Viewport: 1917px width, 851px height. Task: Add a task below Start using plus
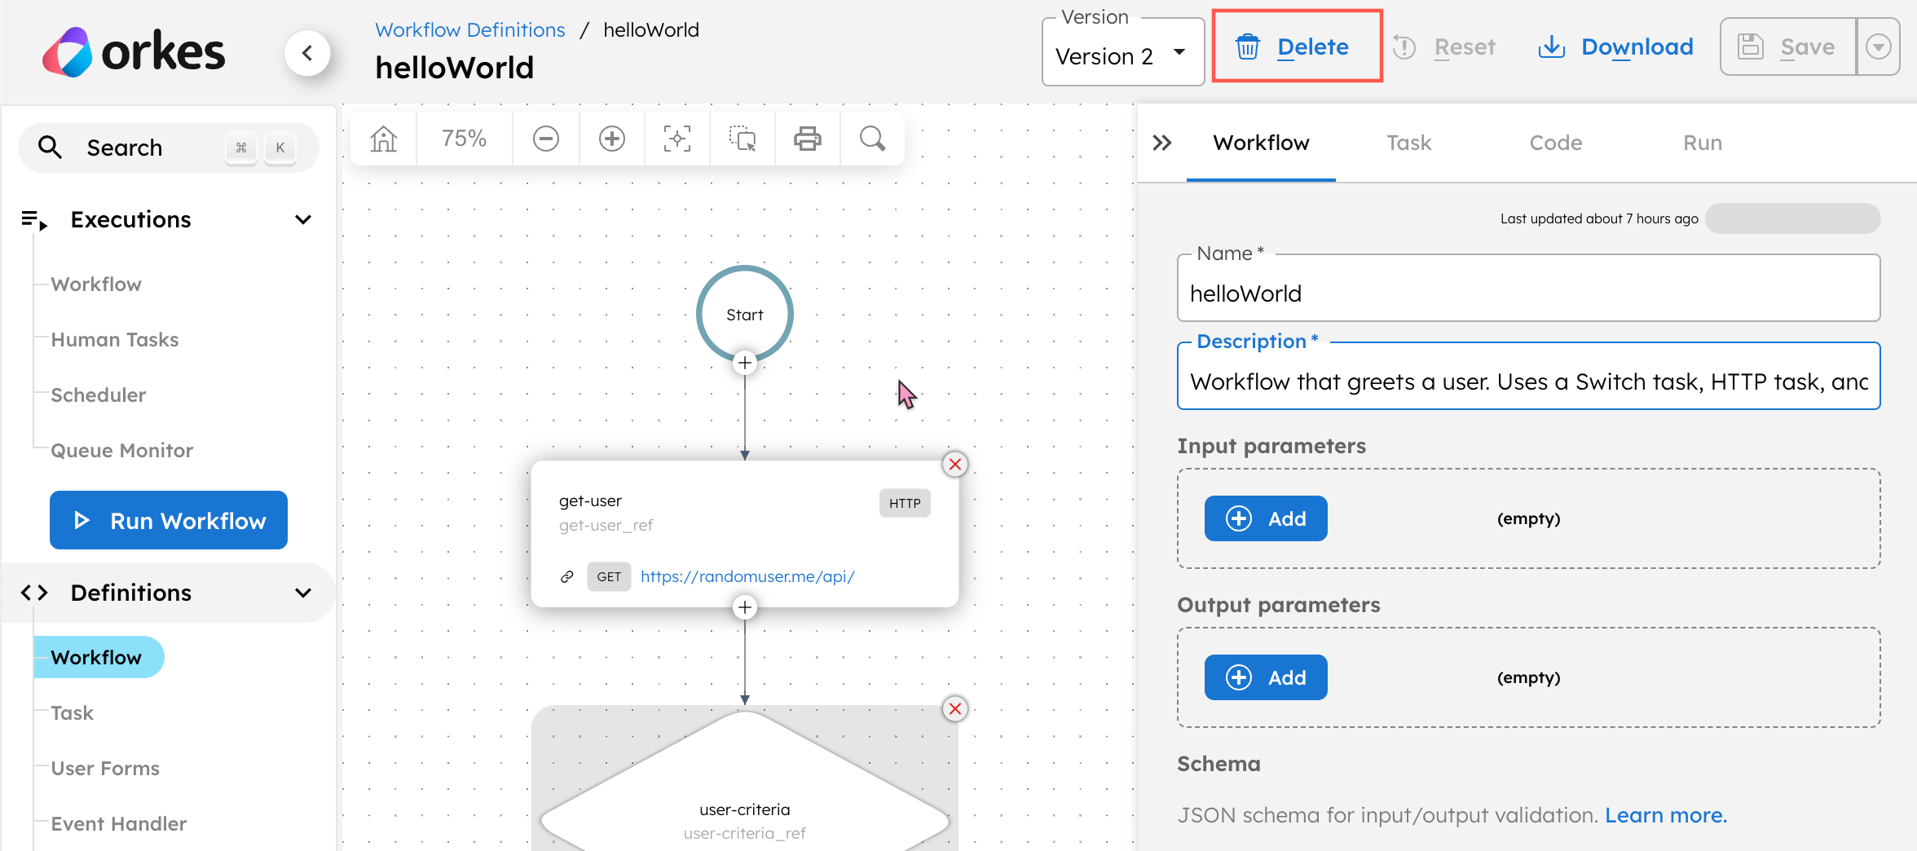click(745, 363)
